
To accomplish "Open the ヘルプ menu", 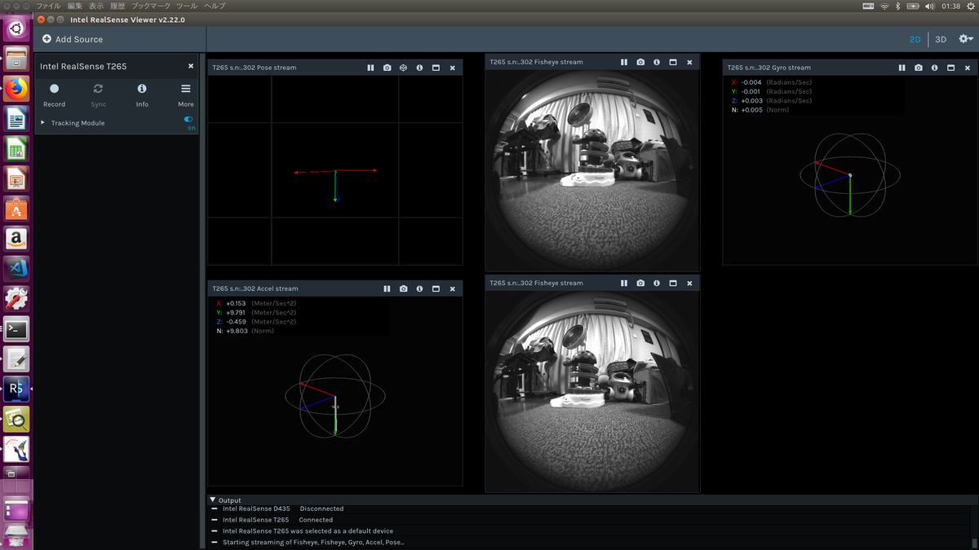I will coord(215,6).
